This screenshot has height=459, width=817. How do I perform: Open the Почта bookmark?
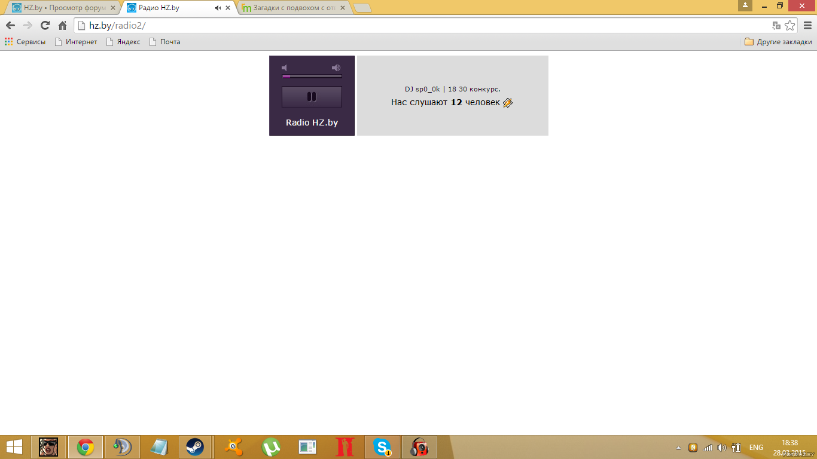pos(164,42)
